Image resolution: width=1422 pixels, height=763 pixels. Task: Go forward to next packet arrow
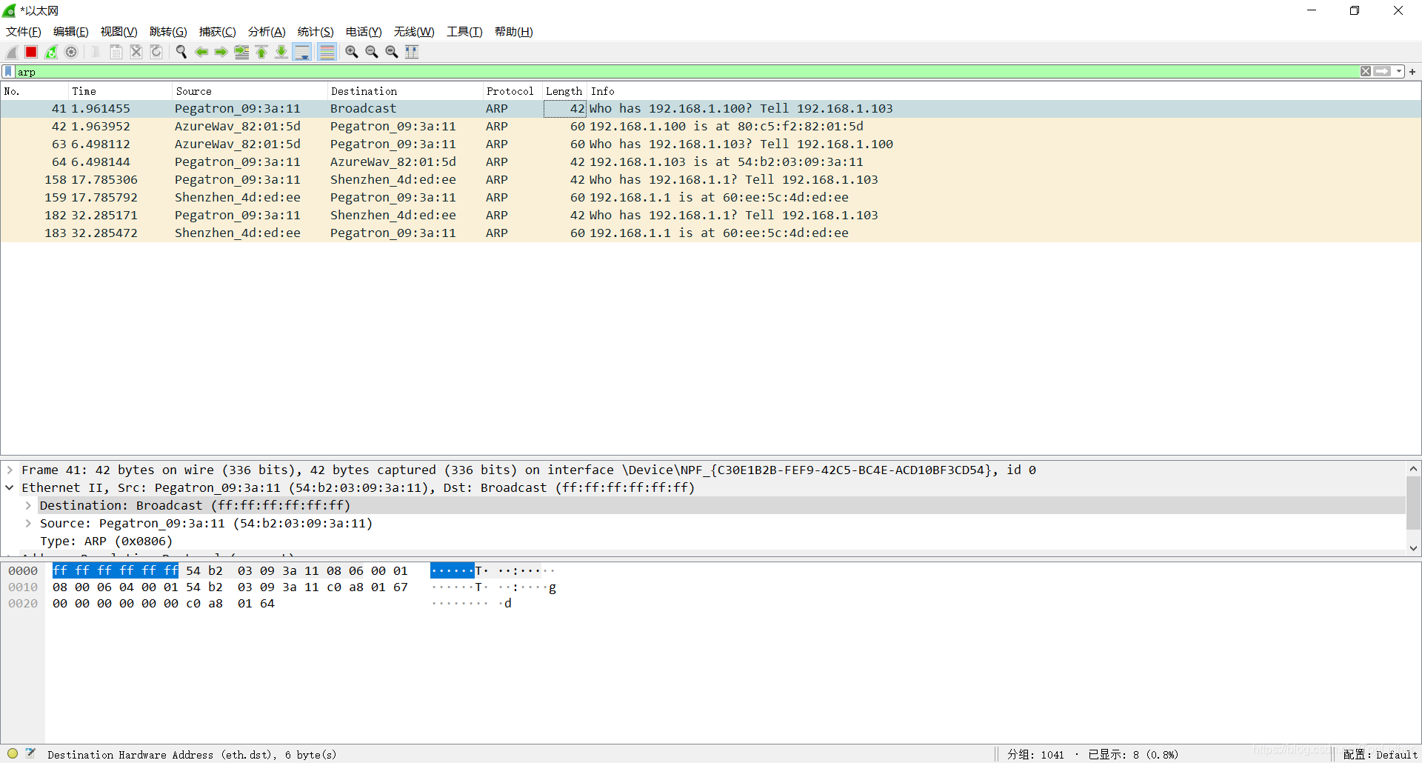(x=221, y=52)
